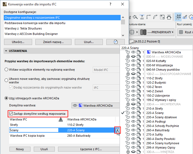This screenshot has height=154, width=193.
Task: Click the magnifier tool icon in ARCHICAD toolbar
Action: coord(135,17)
